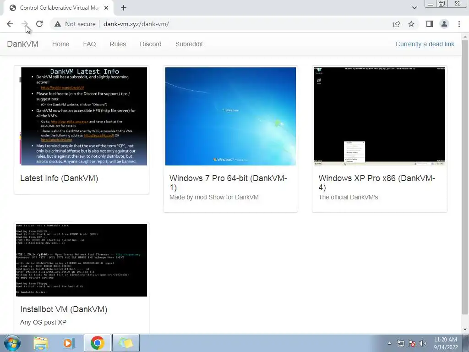
Task: Click the page scrollbar up arrow
Action: (x=465, y=37)
